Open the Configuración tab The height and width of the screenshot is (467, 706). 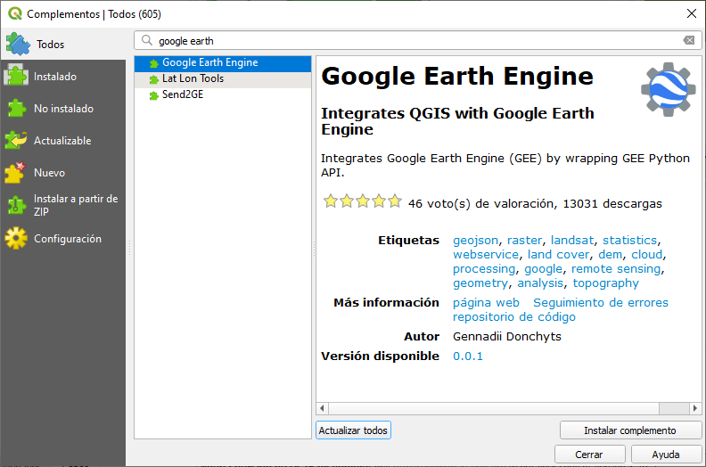[63, 238]
